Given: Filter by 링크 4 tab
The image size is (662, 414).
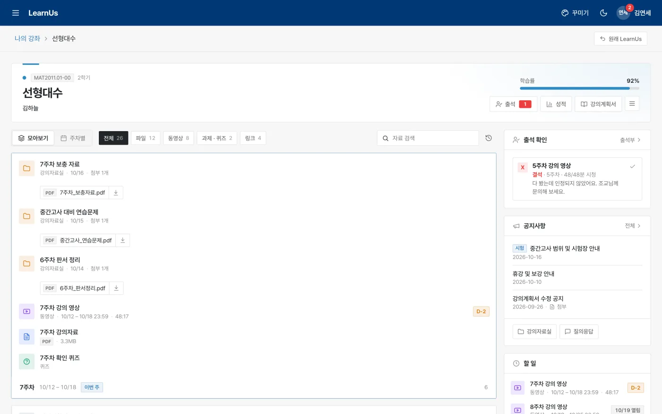Looking at the screenshot, I should (253, 138).
